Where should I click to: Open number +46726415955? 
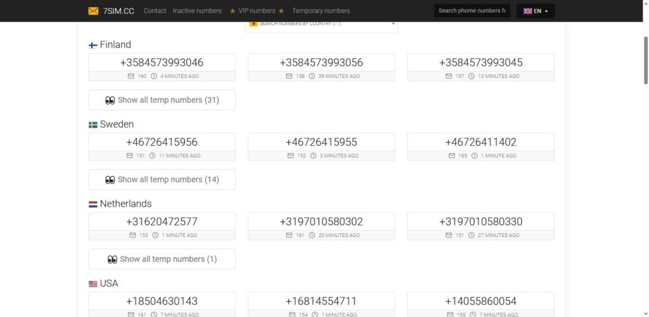tap(321, 142)
